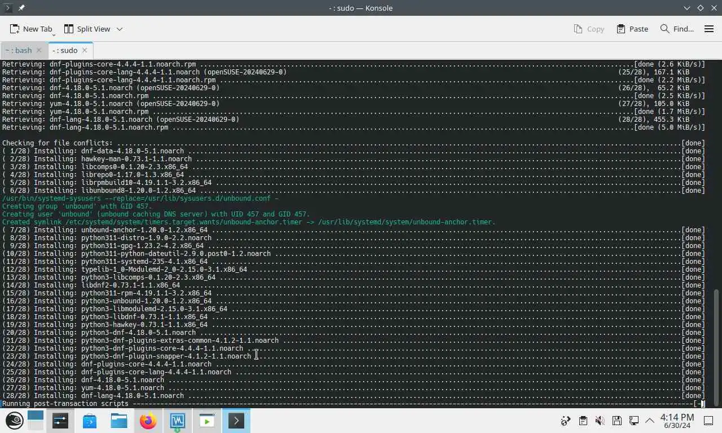Open the Konsole hamburger menu

(709, 29)
